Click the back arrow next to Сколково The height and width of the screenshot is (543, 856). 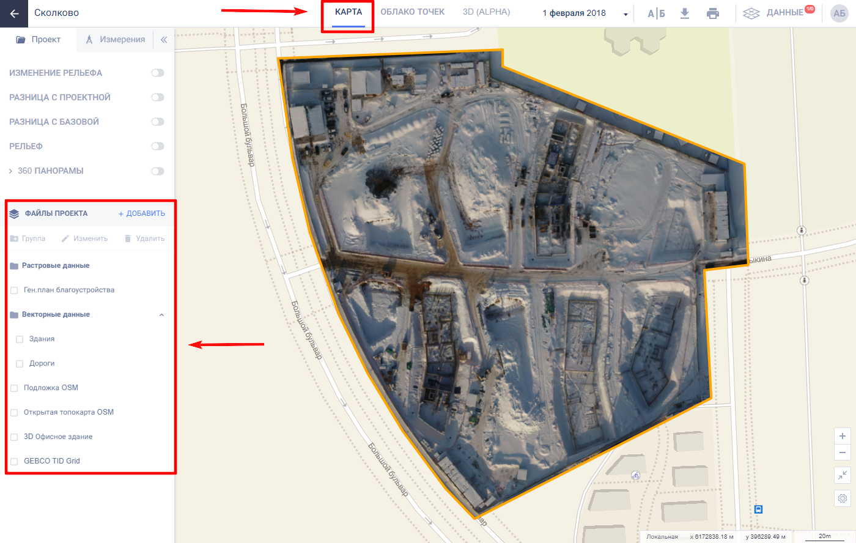[x=14, y=13]
